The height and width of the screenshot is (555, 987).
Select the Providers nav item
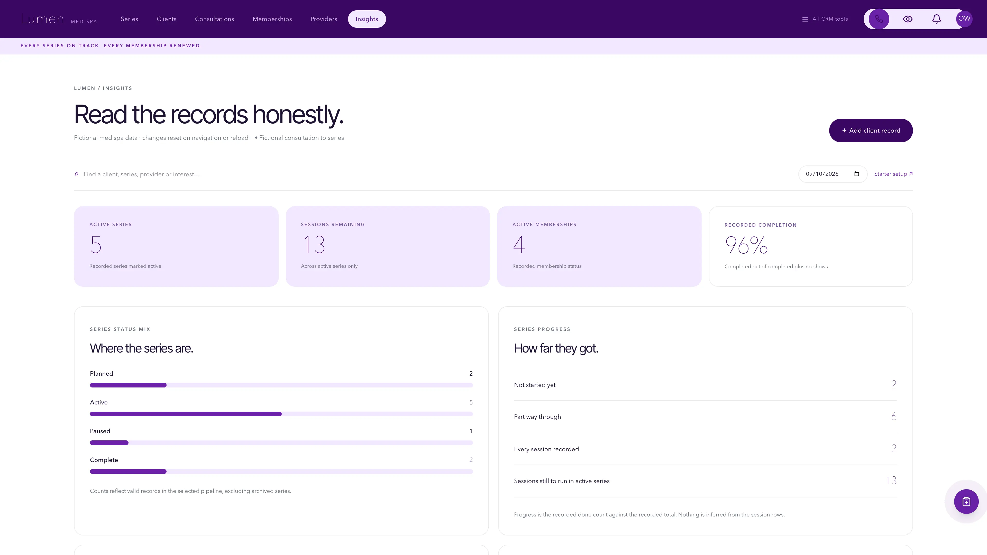pos(324,19)
